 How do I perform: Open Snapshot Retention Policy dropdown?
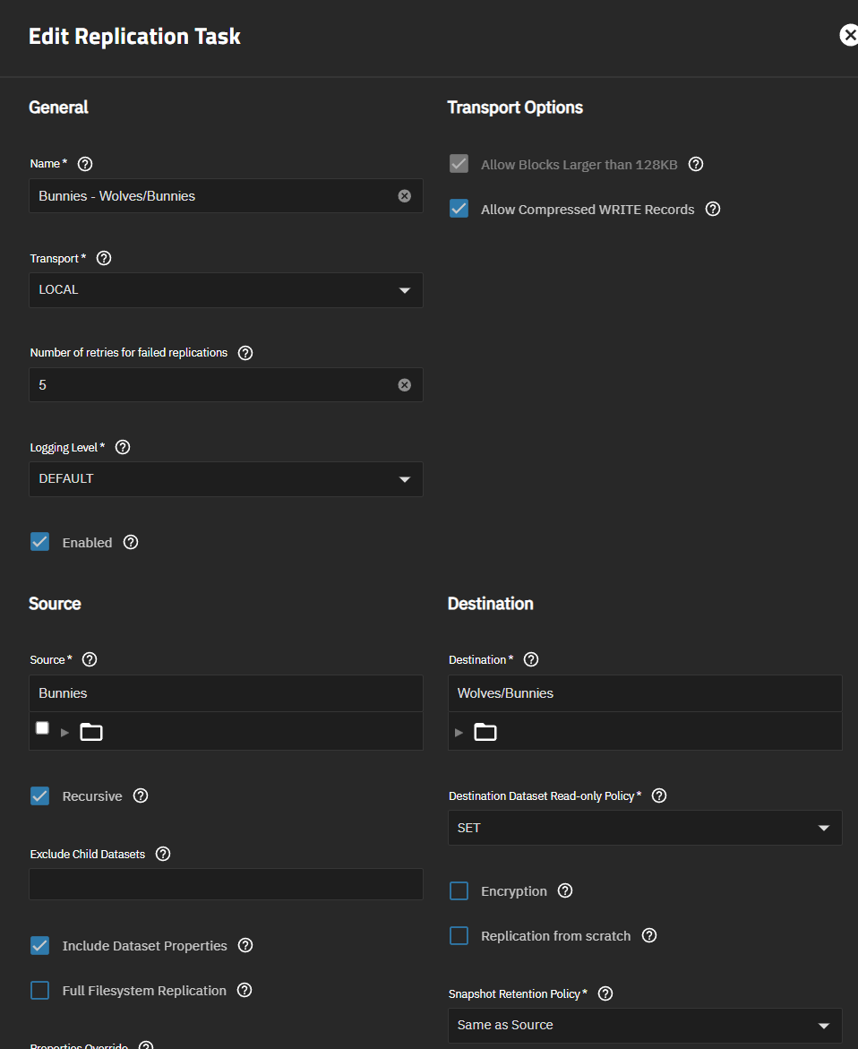point(644,1025)
